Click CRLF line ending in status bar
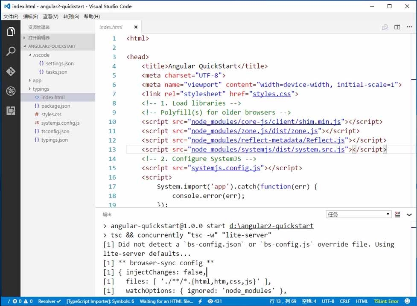 [x=345, y=301]
